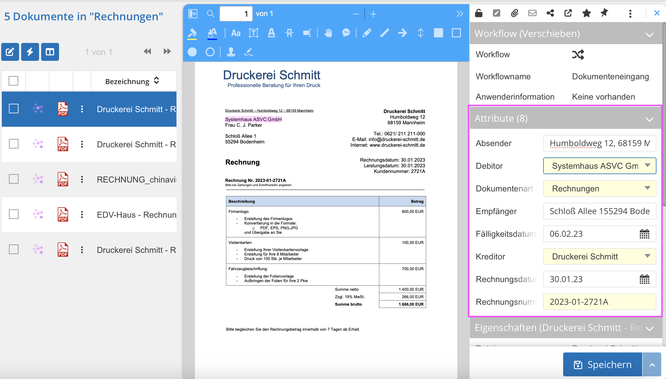Open the three-dot more options menu in header
Image resolution: width=666 pixels, height=379 pixels.
pos(630,13)
